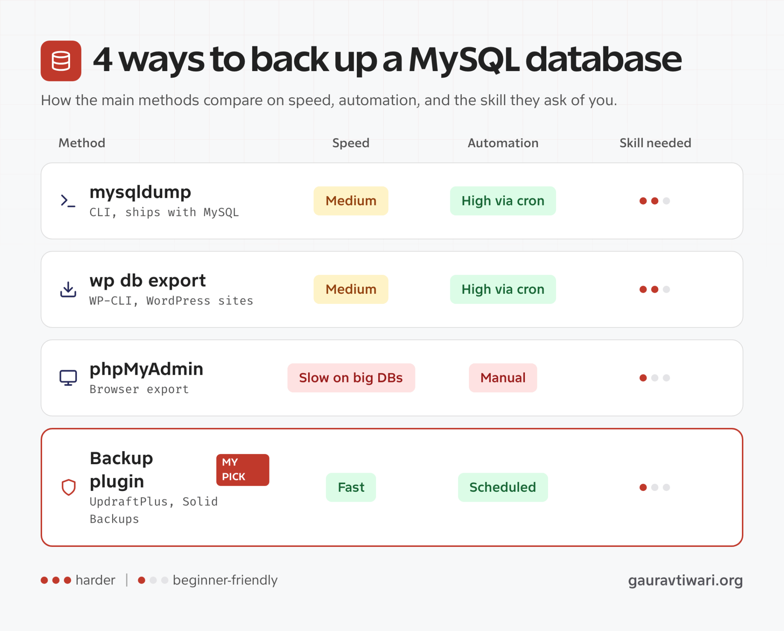
Task: Click the terminal prompt icon beside mysqldump
Action: (68, 201)
